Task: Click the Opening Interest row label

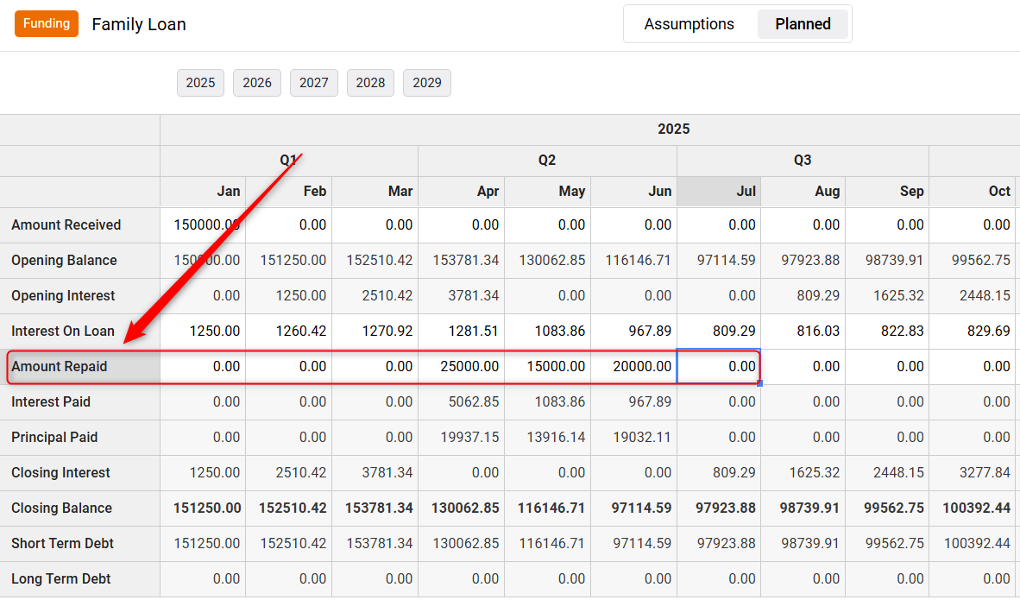Action: point(63,295)
